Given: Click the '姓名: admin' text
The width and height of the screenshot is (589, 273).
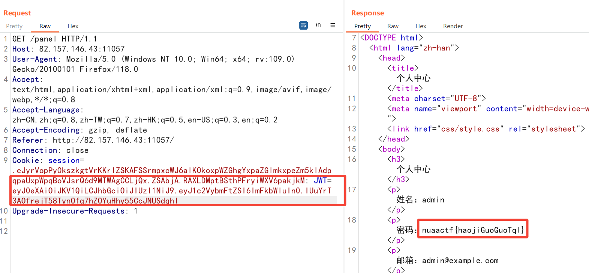Looking at the screenshot, I should coord(420,200).
